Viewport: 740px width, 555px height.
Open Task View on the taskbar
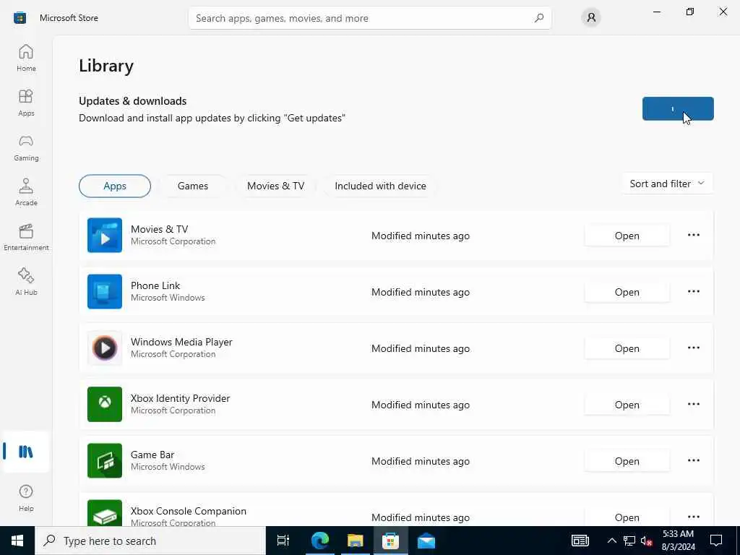click(x=283, y=541)
